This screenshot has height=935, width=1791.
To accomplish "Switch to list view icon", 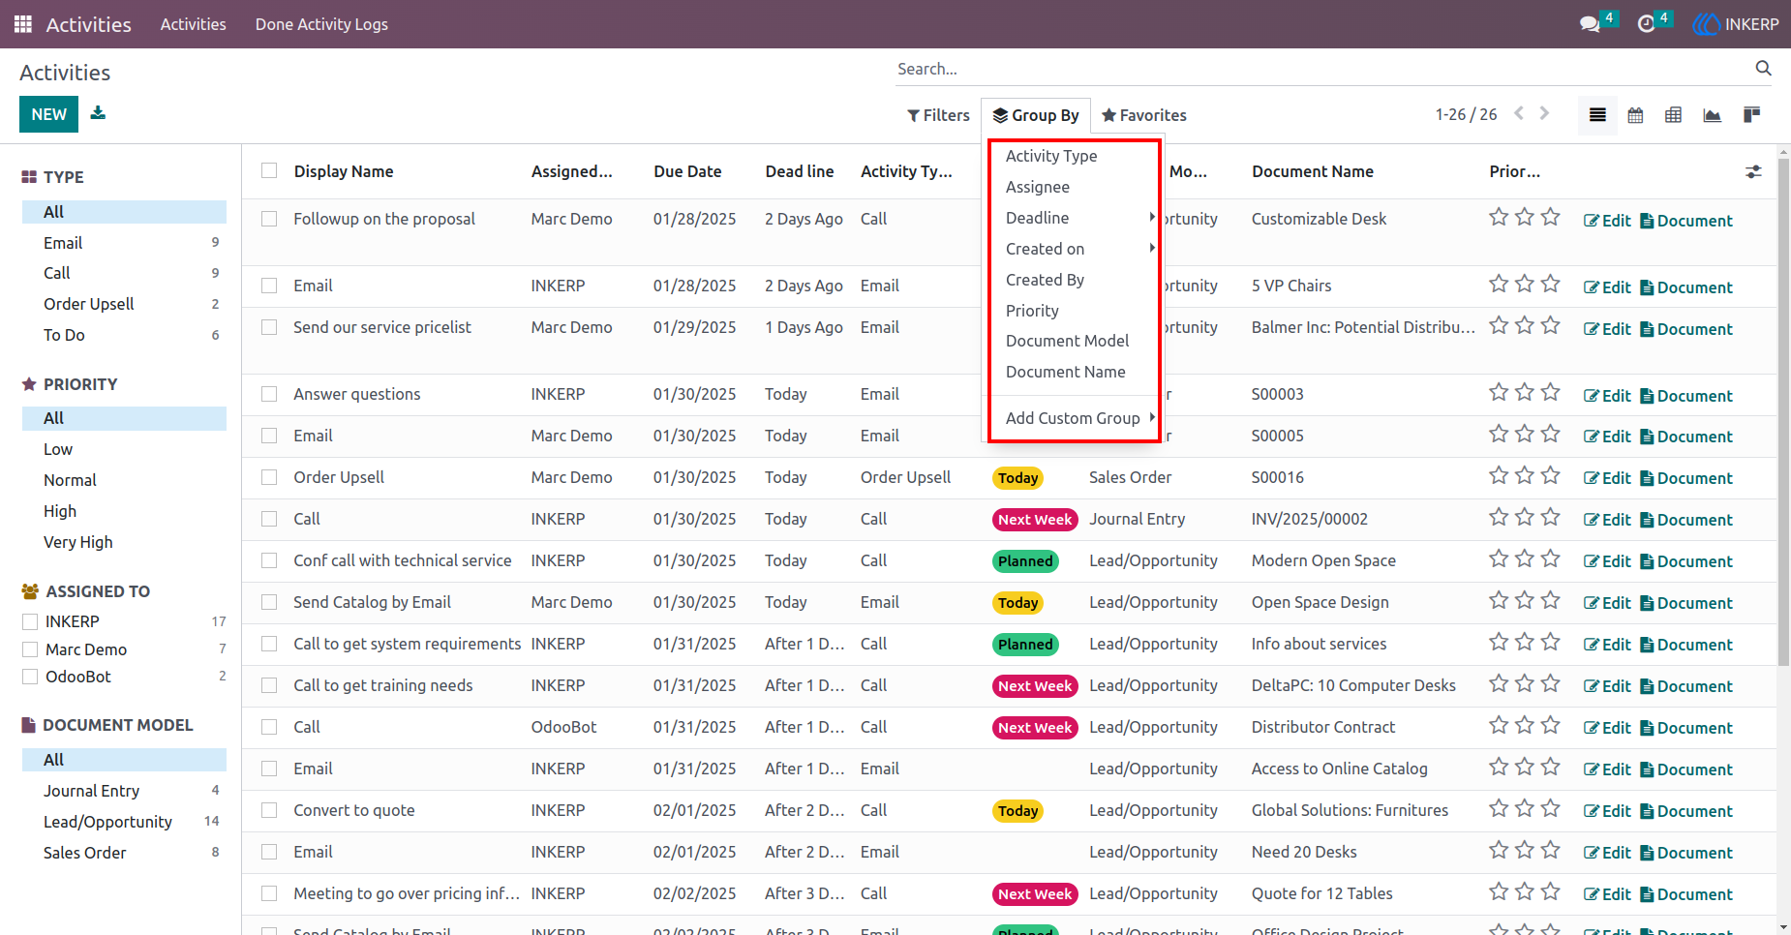I will point(1597,115).
